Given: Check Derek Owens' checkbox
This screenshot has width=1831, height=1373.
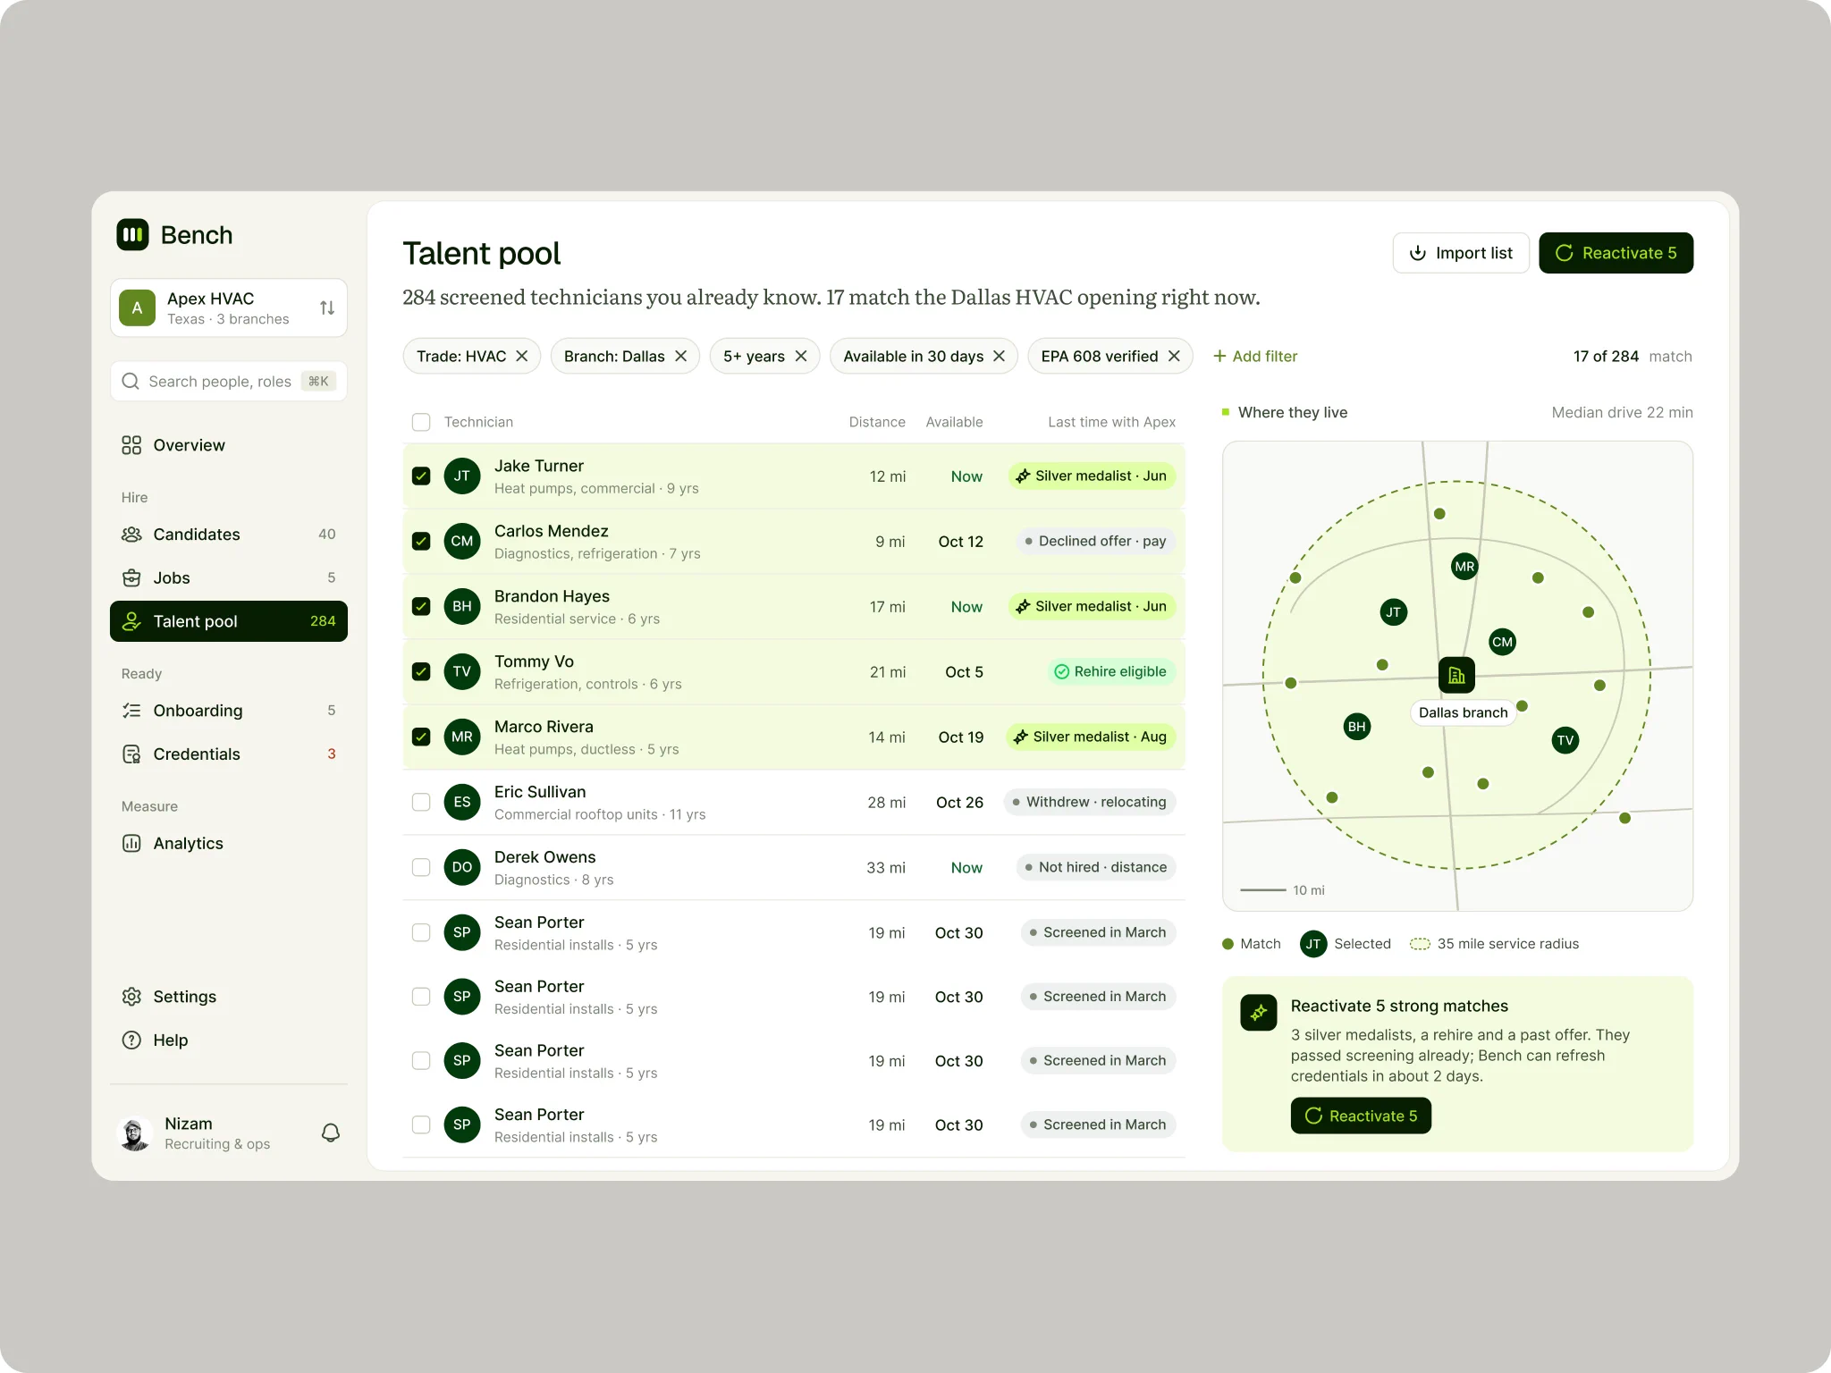Looking at the screenshot, I should (421, 867).
